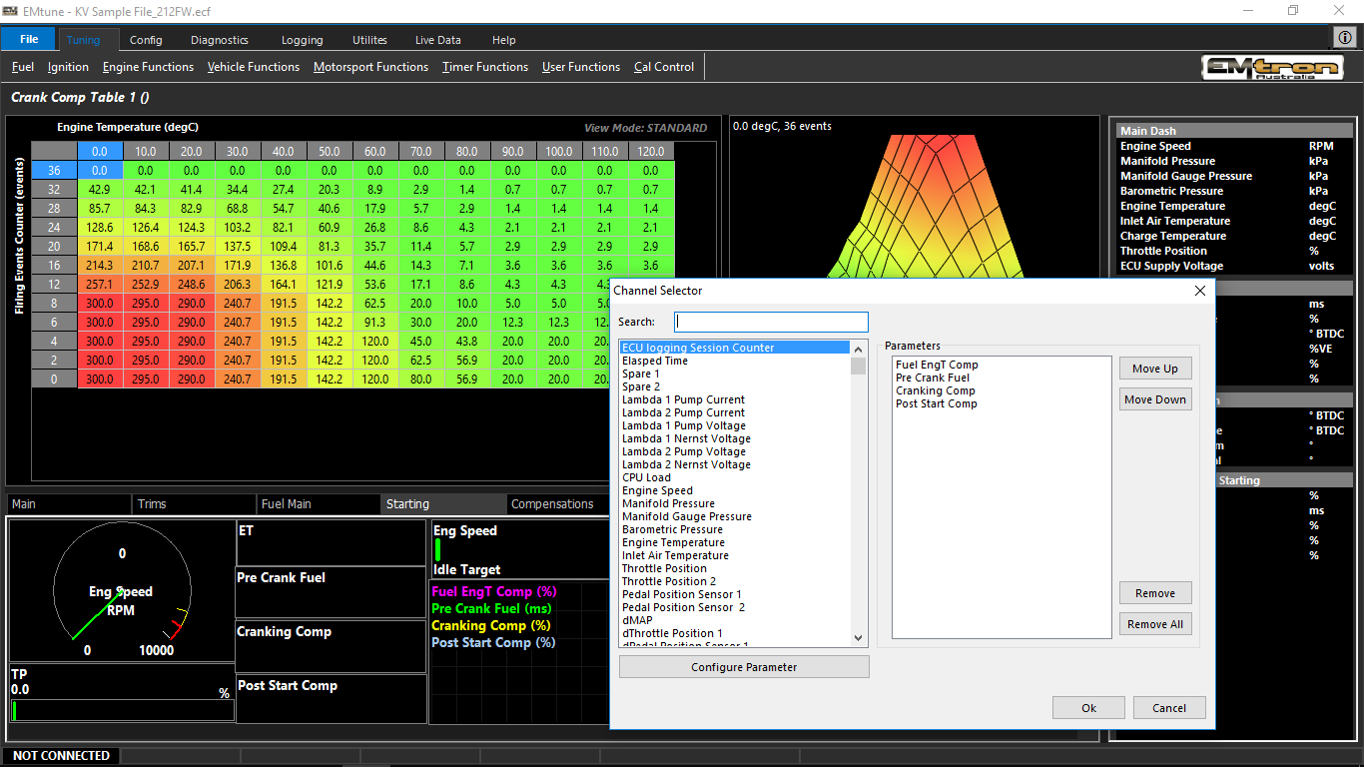Click the EMtron Australia logo
This screenshot has height=767, width=1364.
pos(1271,68)
